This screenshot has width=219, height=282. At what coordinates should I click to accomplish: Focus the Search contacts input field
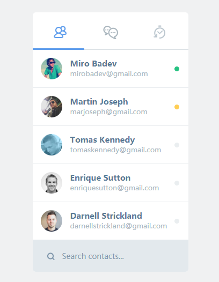111,256
